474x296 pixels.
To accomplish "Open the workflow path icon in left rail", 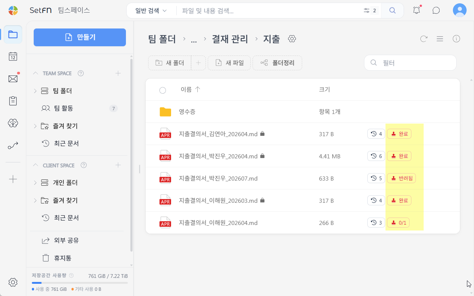I will coord(13,146).
